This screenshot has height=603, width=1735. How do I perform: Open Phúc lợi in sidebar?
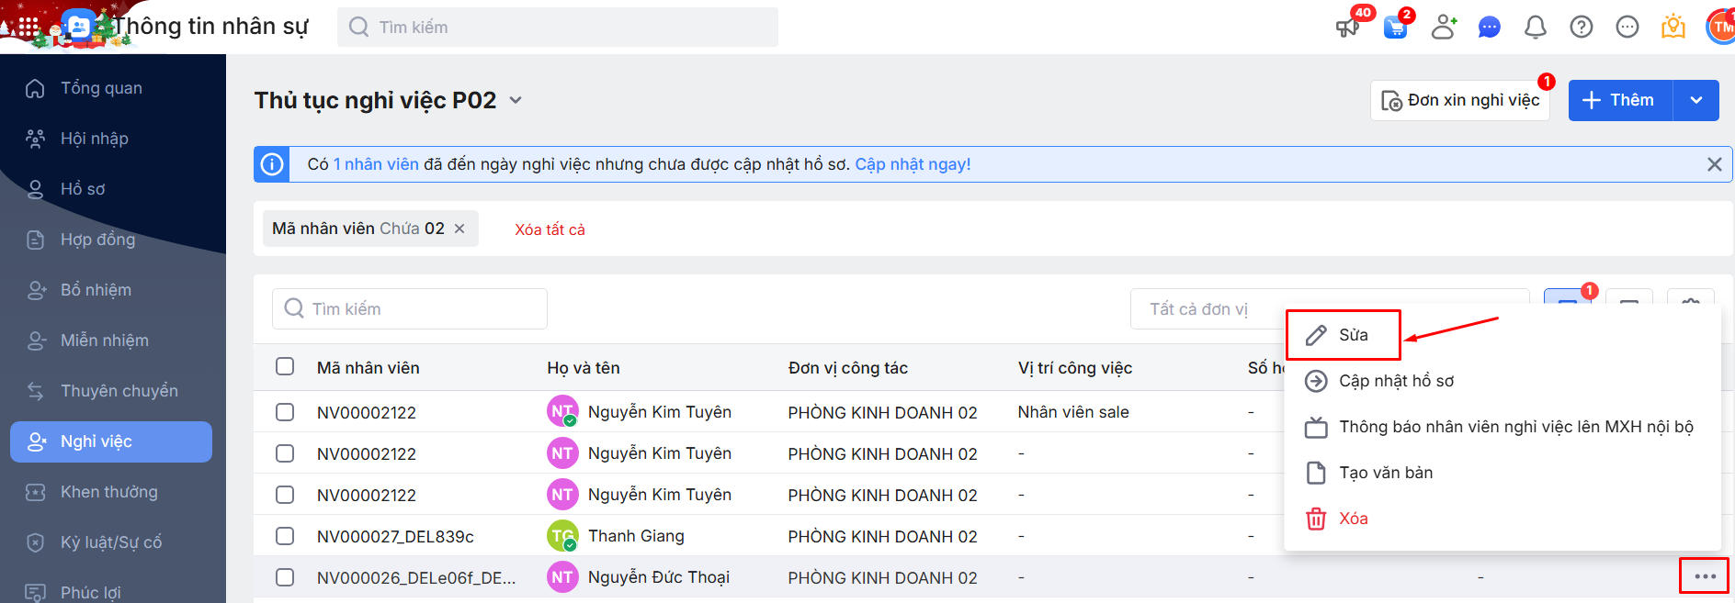pos(111,592)
